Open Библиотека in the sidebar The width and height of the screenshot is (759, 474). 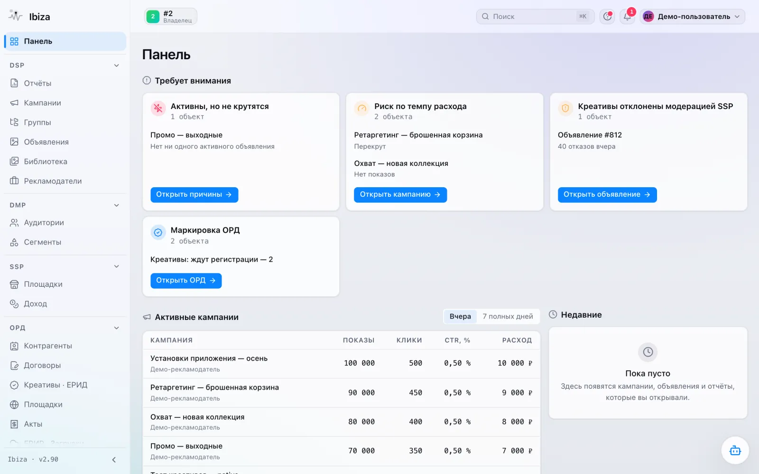click(x=65, y=162)
